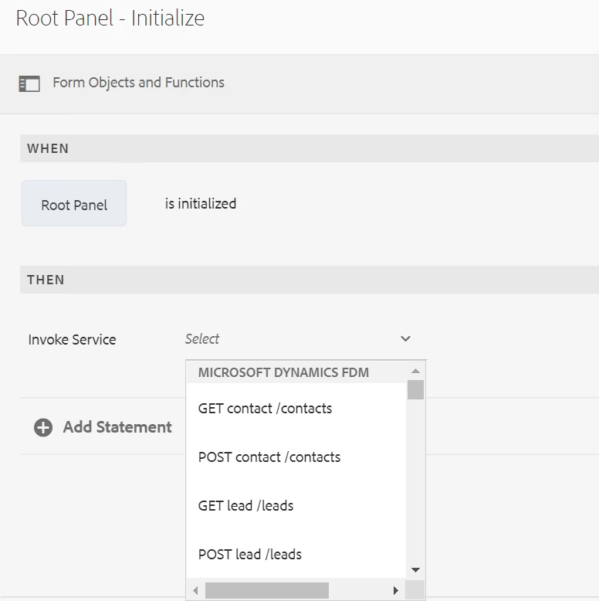
Task: Select POST lead /leads option
Action: [250, 555]
